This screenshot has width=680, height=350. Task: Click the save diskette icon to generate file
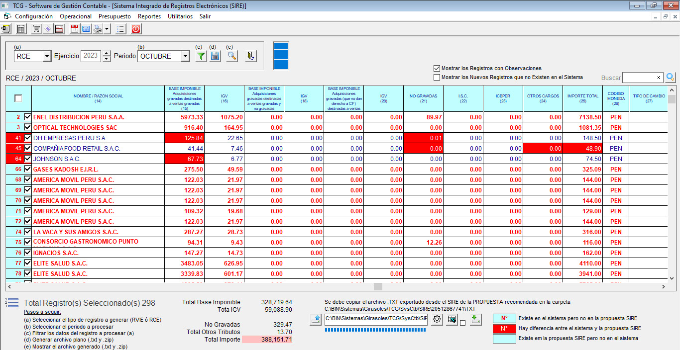coord(215,56)
